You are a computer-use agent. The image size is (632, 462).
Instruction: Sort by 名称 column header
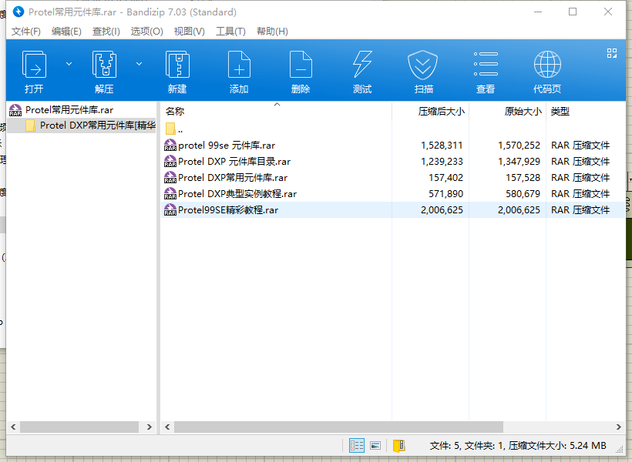pyautogui.click(x=277, y=111)
